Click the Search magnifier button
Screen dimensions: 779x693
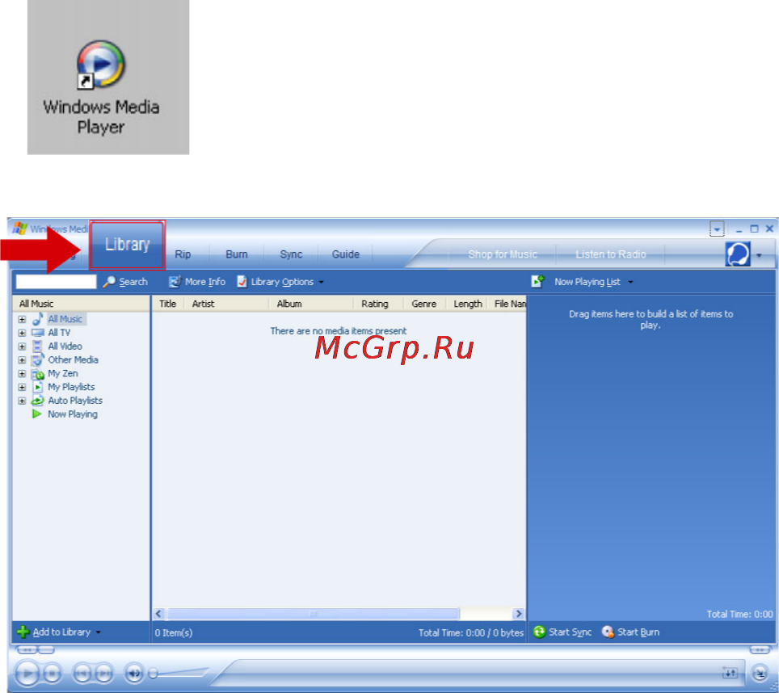(125, 282)
